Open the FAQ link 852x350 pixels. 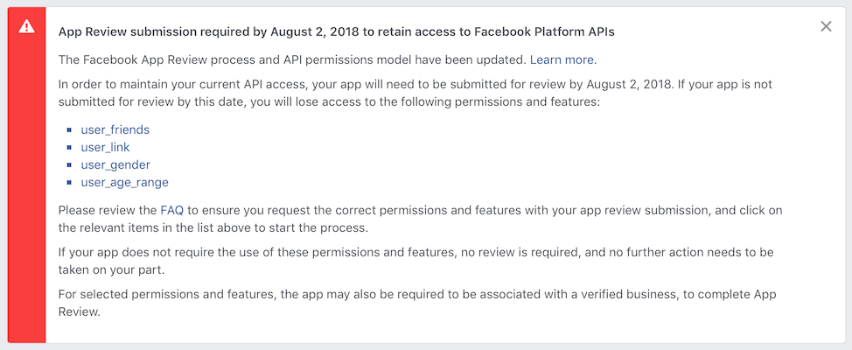171,210
